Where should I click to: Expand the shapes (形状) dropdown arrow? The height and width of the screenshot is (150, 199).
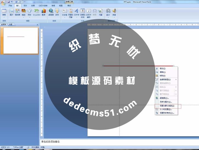point(29,17)
